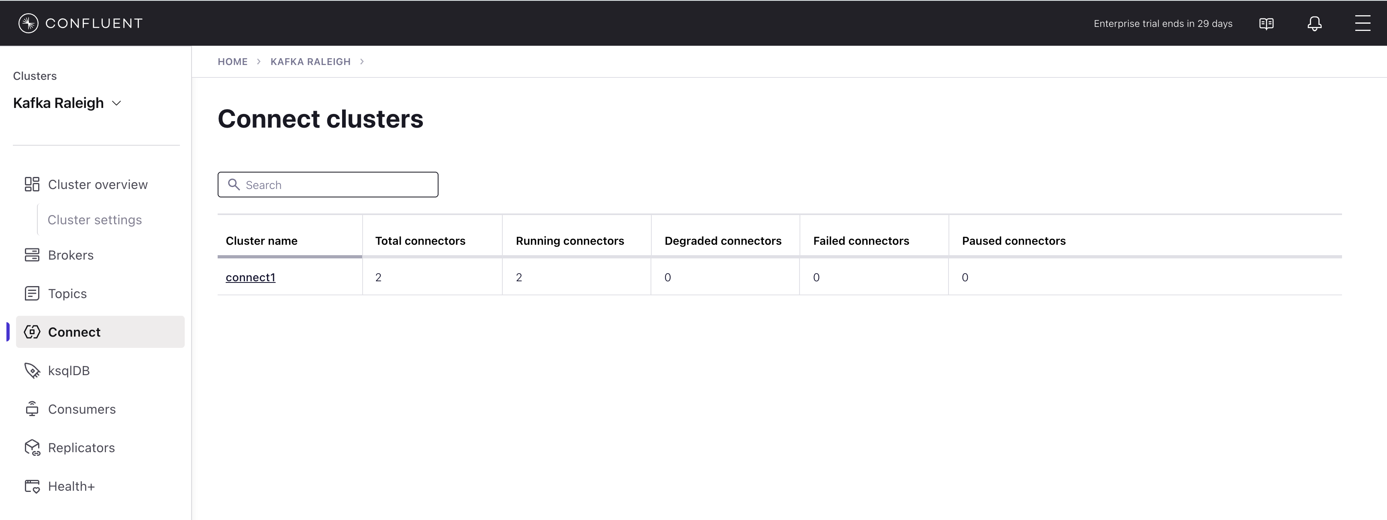This screenshot has height=520, width=1387.
Task: Click the Replicators icon in sidebar
Action: (32, 447)
